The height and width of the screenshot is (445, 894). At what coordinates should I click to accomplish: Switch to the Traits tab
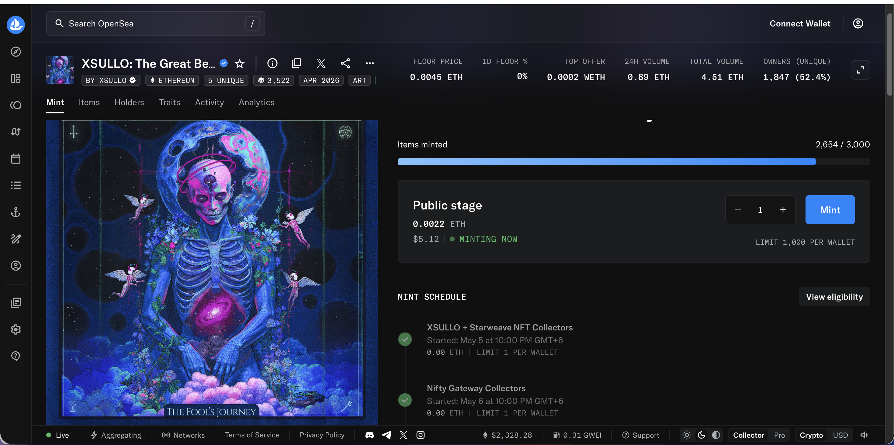[x=169, y=102]
